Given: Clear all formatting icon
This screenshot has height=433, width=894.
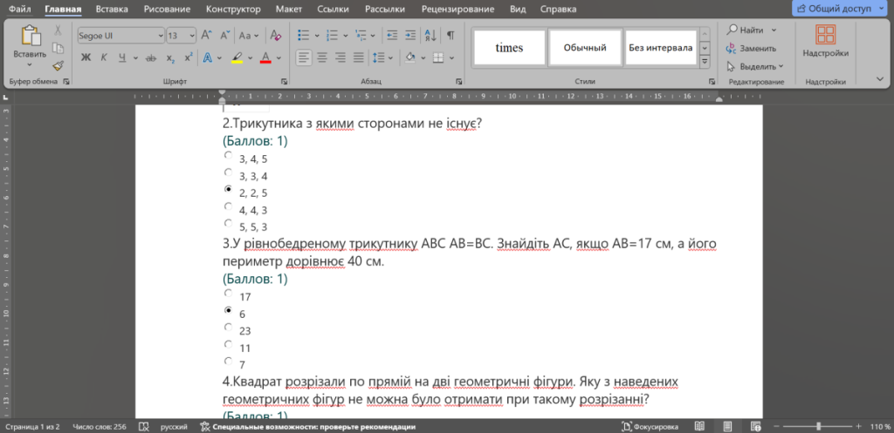Looking at the screenshot, I should coord(275,35).
